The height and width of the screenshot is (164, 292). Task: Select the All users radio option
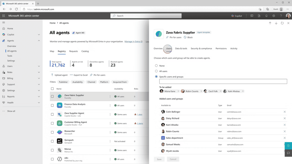tap(156, 71)
